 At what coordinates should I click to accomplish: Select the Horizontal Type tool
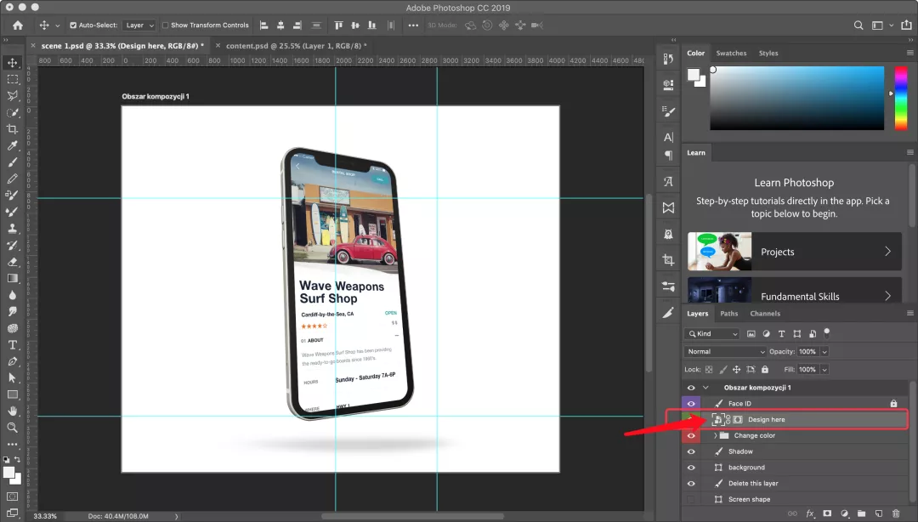coord(13,345)
